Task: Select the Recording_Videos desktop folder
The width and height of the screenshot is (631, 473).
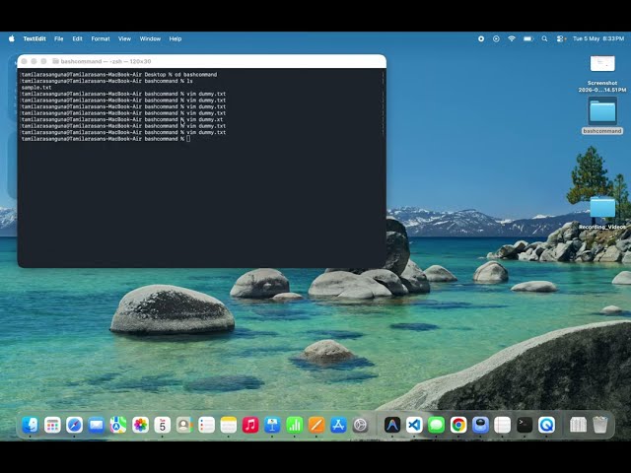Action: (x=602, y=213)
